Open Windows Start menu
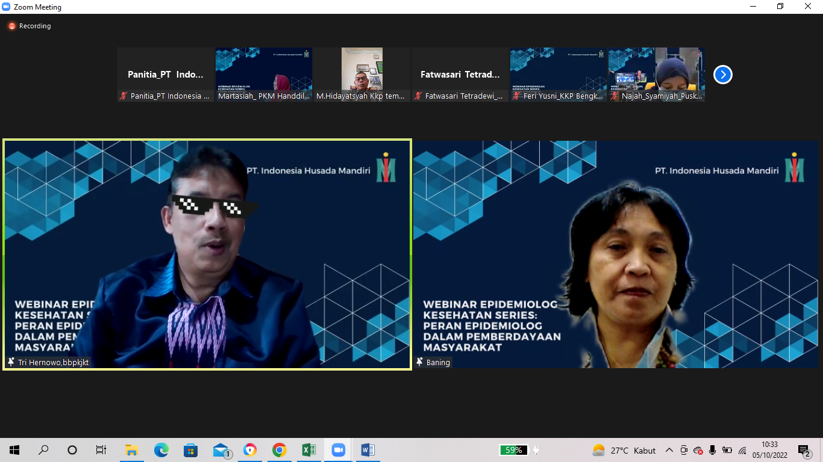 14,450
